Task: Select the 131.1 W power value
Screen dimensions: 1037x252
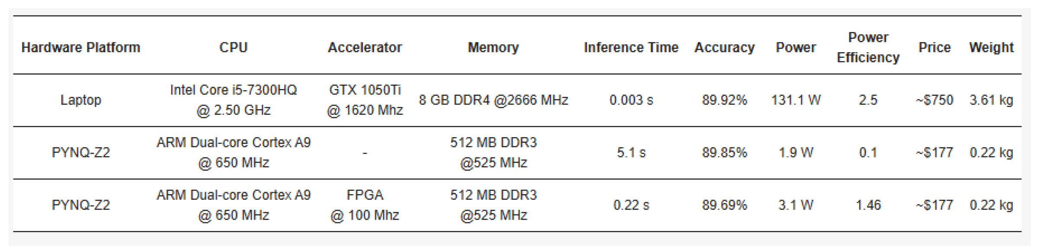Action: click(796, 100)
